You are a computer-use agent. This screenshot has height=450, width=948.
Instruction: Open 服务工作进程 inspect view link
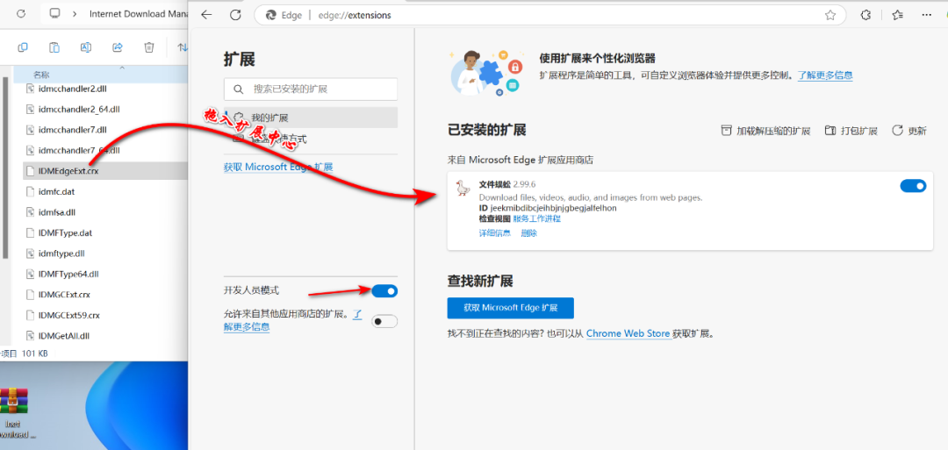tap(537, 218)
